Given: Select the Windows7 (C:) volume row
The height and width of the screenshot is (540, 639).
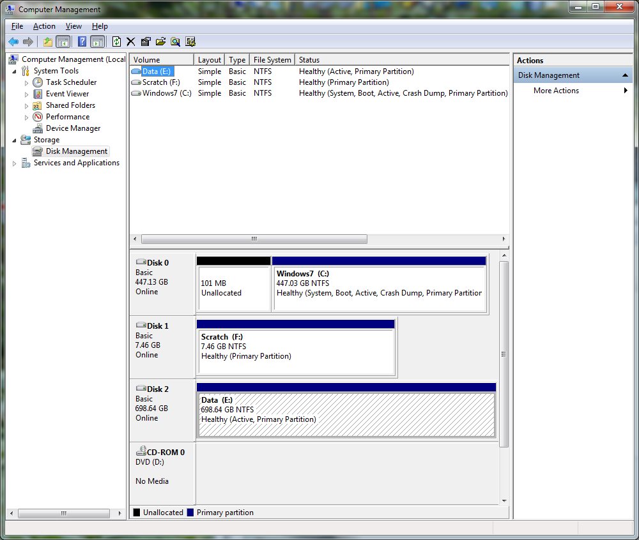Looking at the screenshot, I should 319,93.
